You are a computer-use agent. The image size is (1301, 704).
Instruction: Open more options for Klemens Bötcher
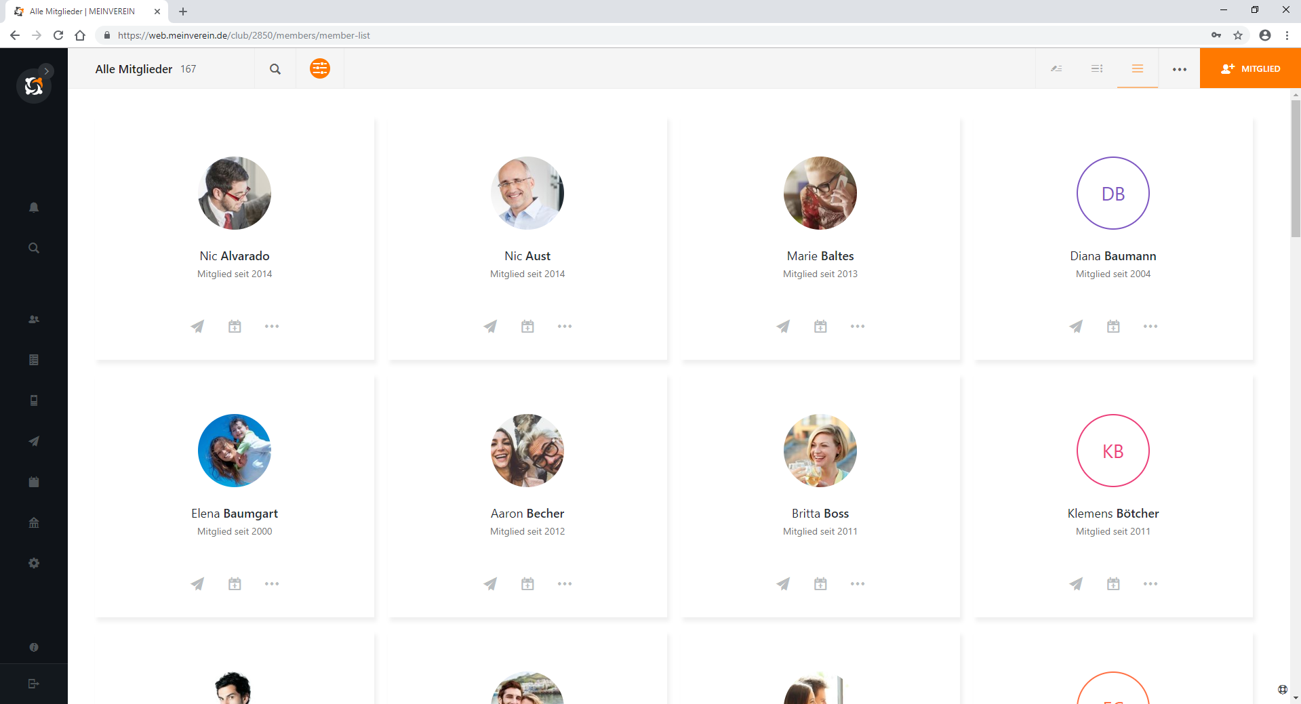1150,584
